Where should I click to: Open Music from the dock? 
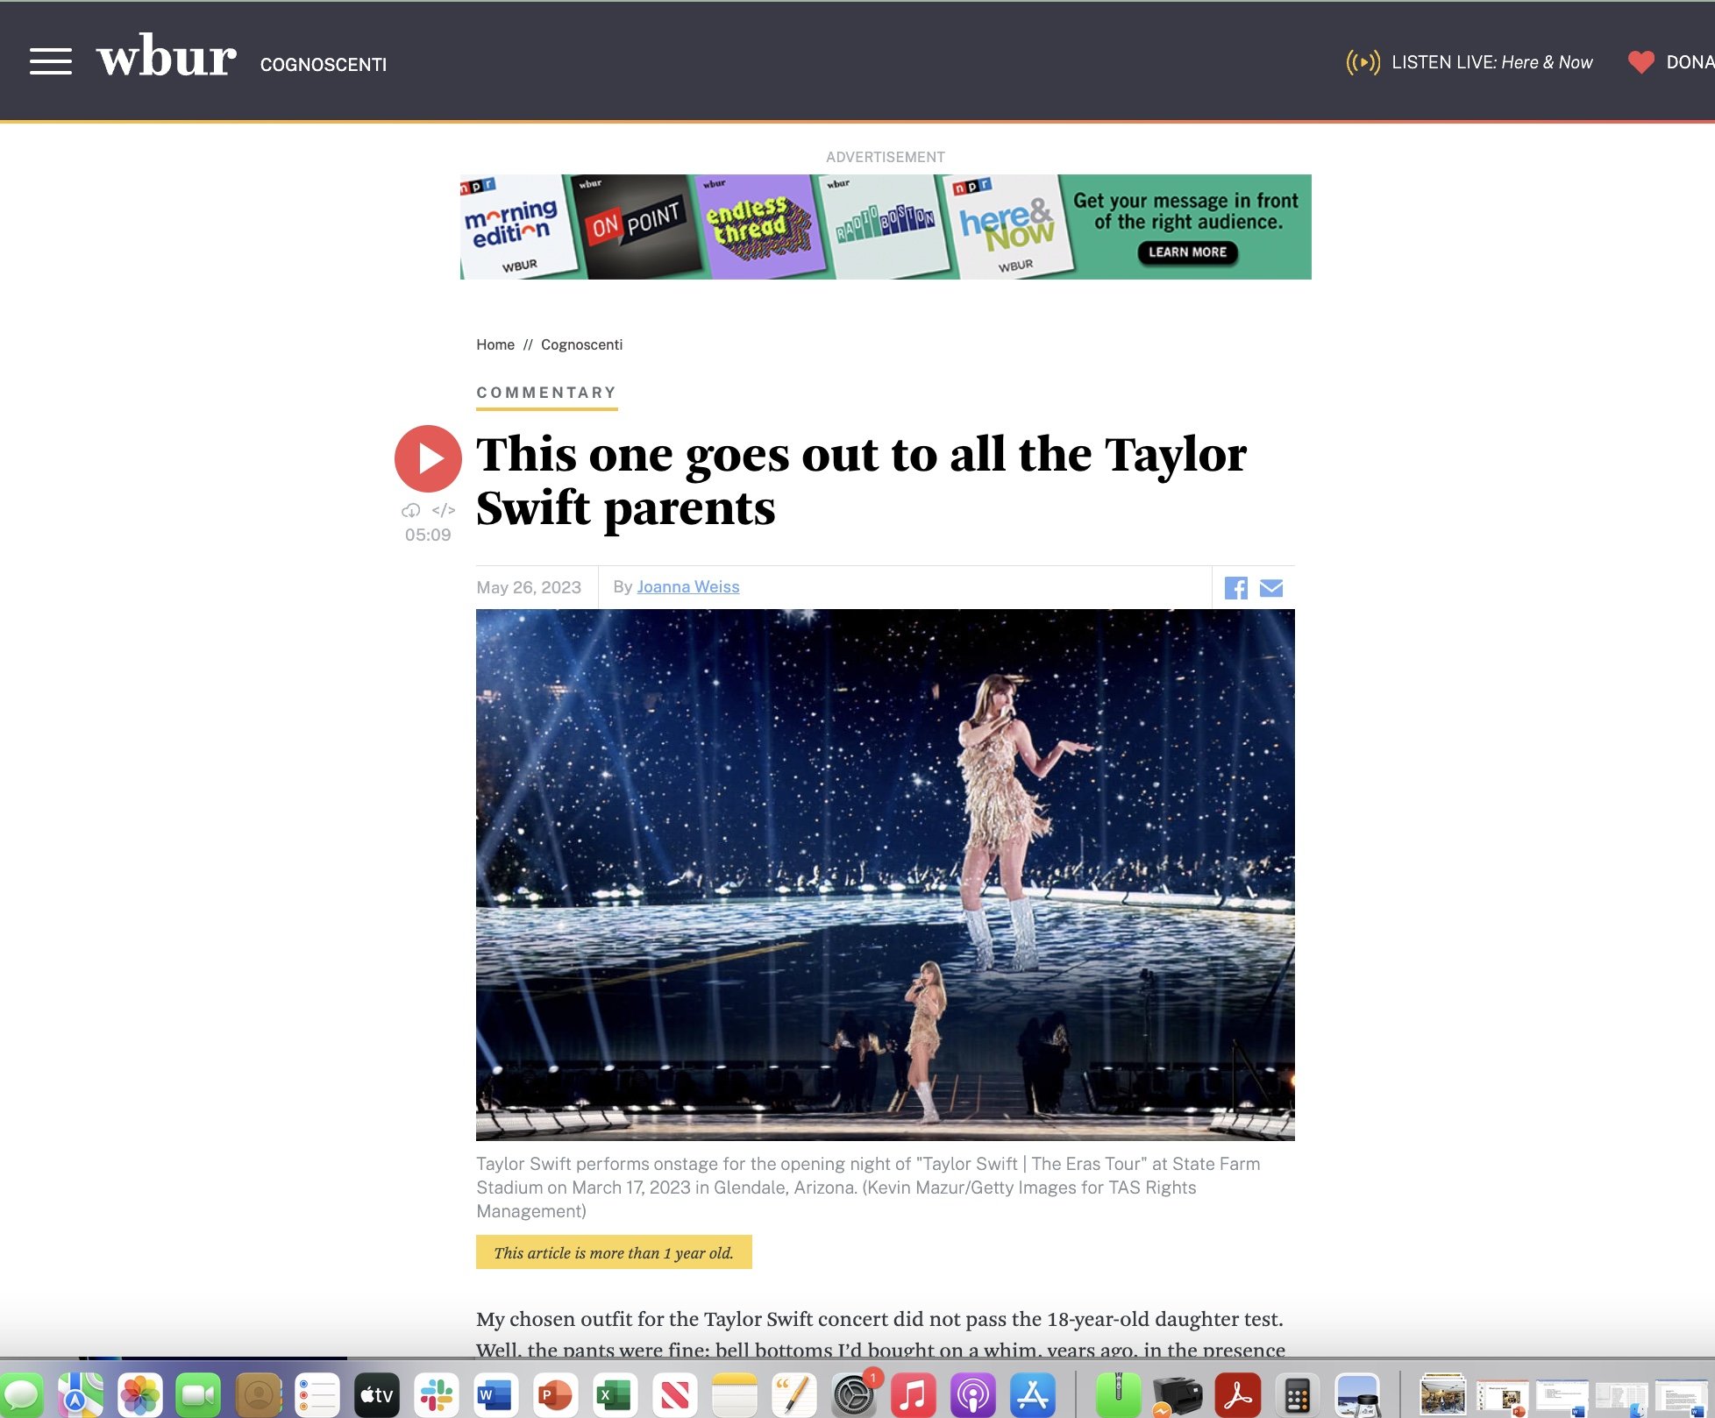point(913,1394)
